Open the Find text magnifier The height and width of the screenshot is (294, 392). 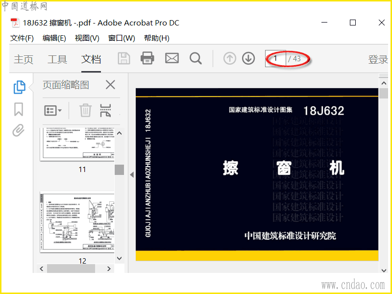[196, 58]
